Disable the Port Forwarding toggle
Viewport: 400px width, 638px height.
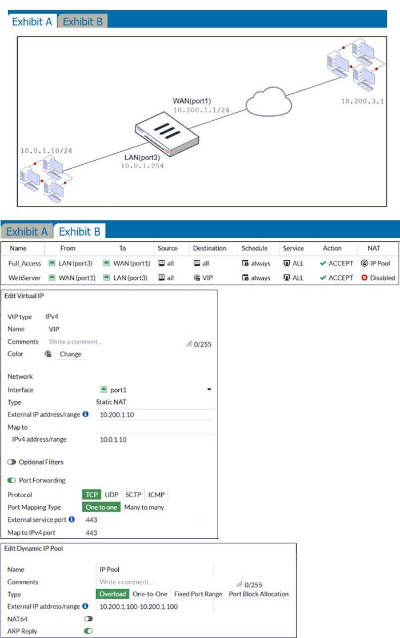(11, 481)
